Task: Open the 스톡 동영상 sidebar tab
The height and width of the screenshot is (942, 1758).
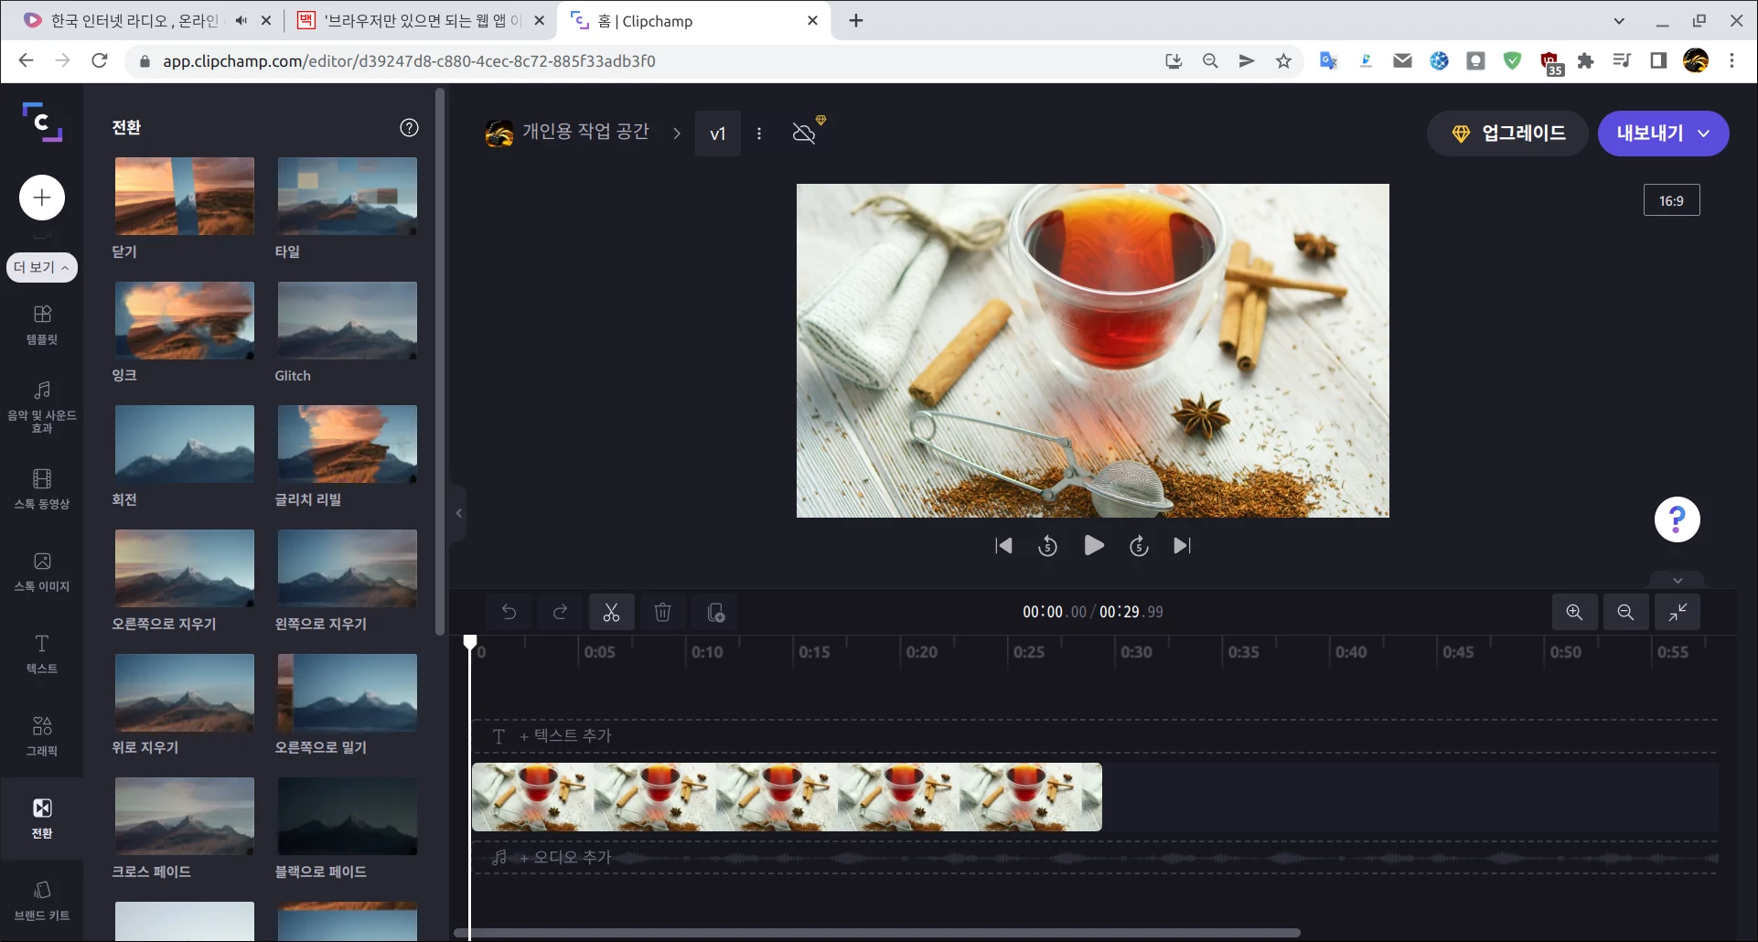Action: pyautogui.click(x=42, y=489)
